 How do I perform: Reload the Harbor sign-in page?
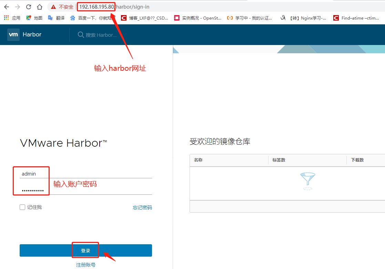point(29,7)
